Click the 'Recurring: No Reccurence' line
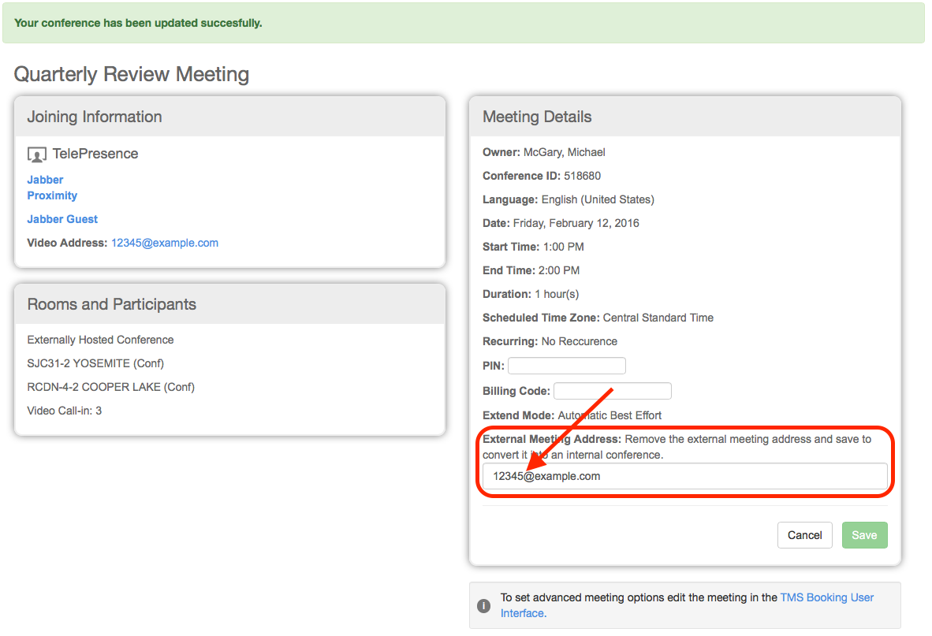The height and width of the screenshot is (636, 932). 550,341
